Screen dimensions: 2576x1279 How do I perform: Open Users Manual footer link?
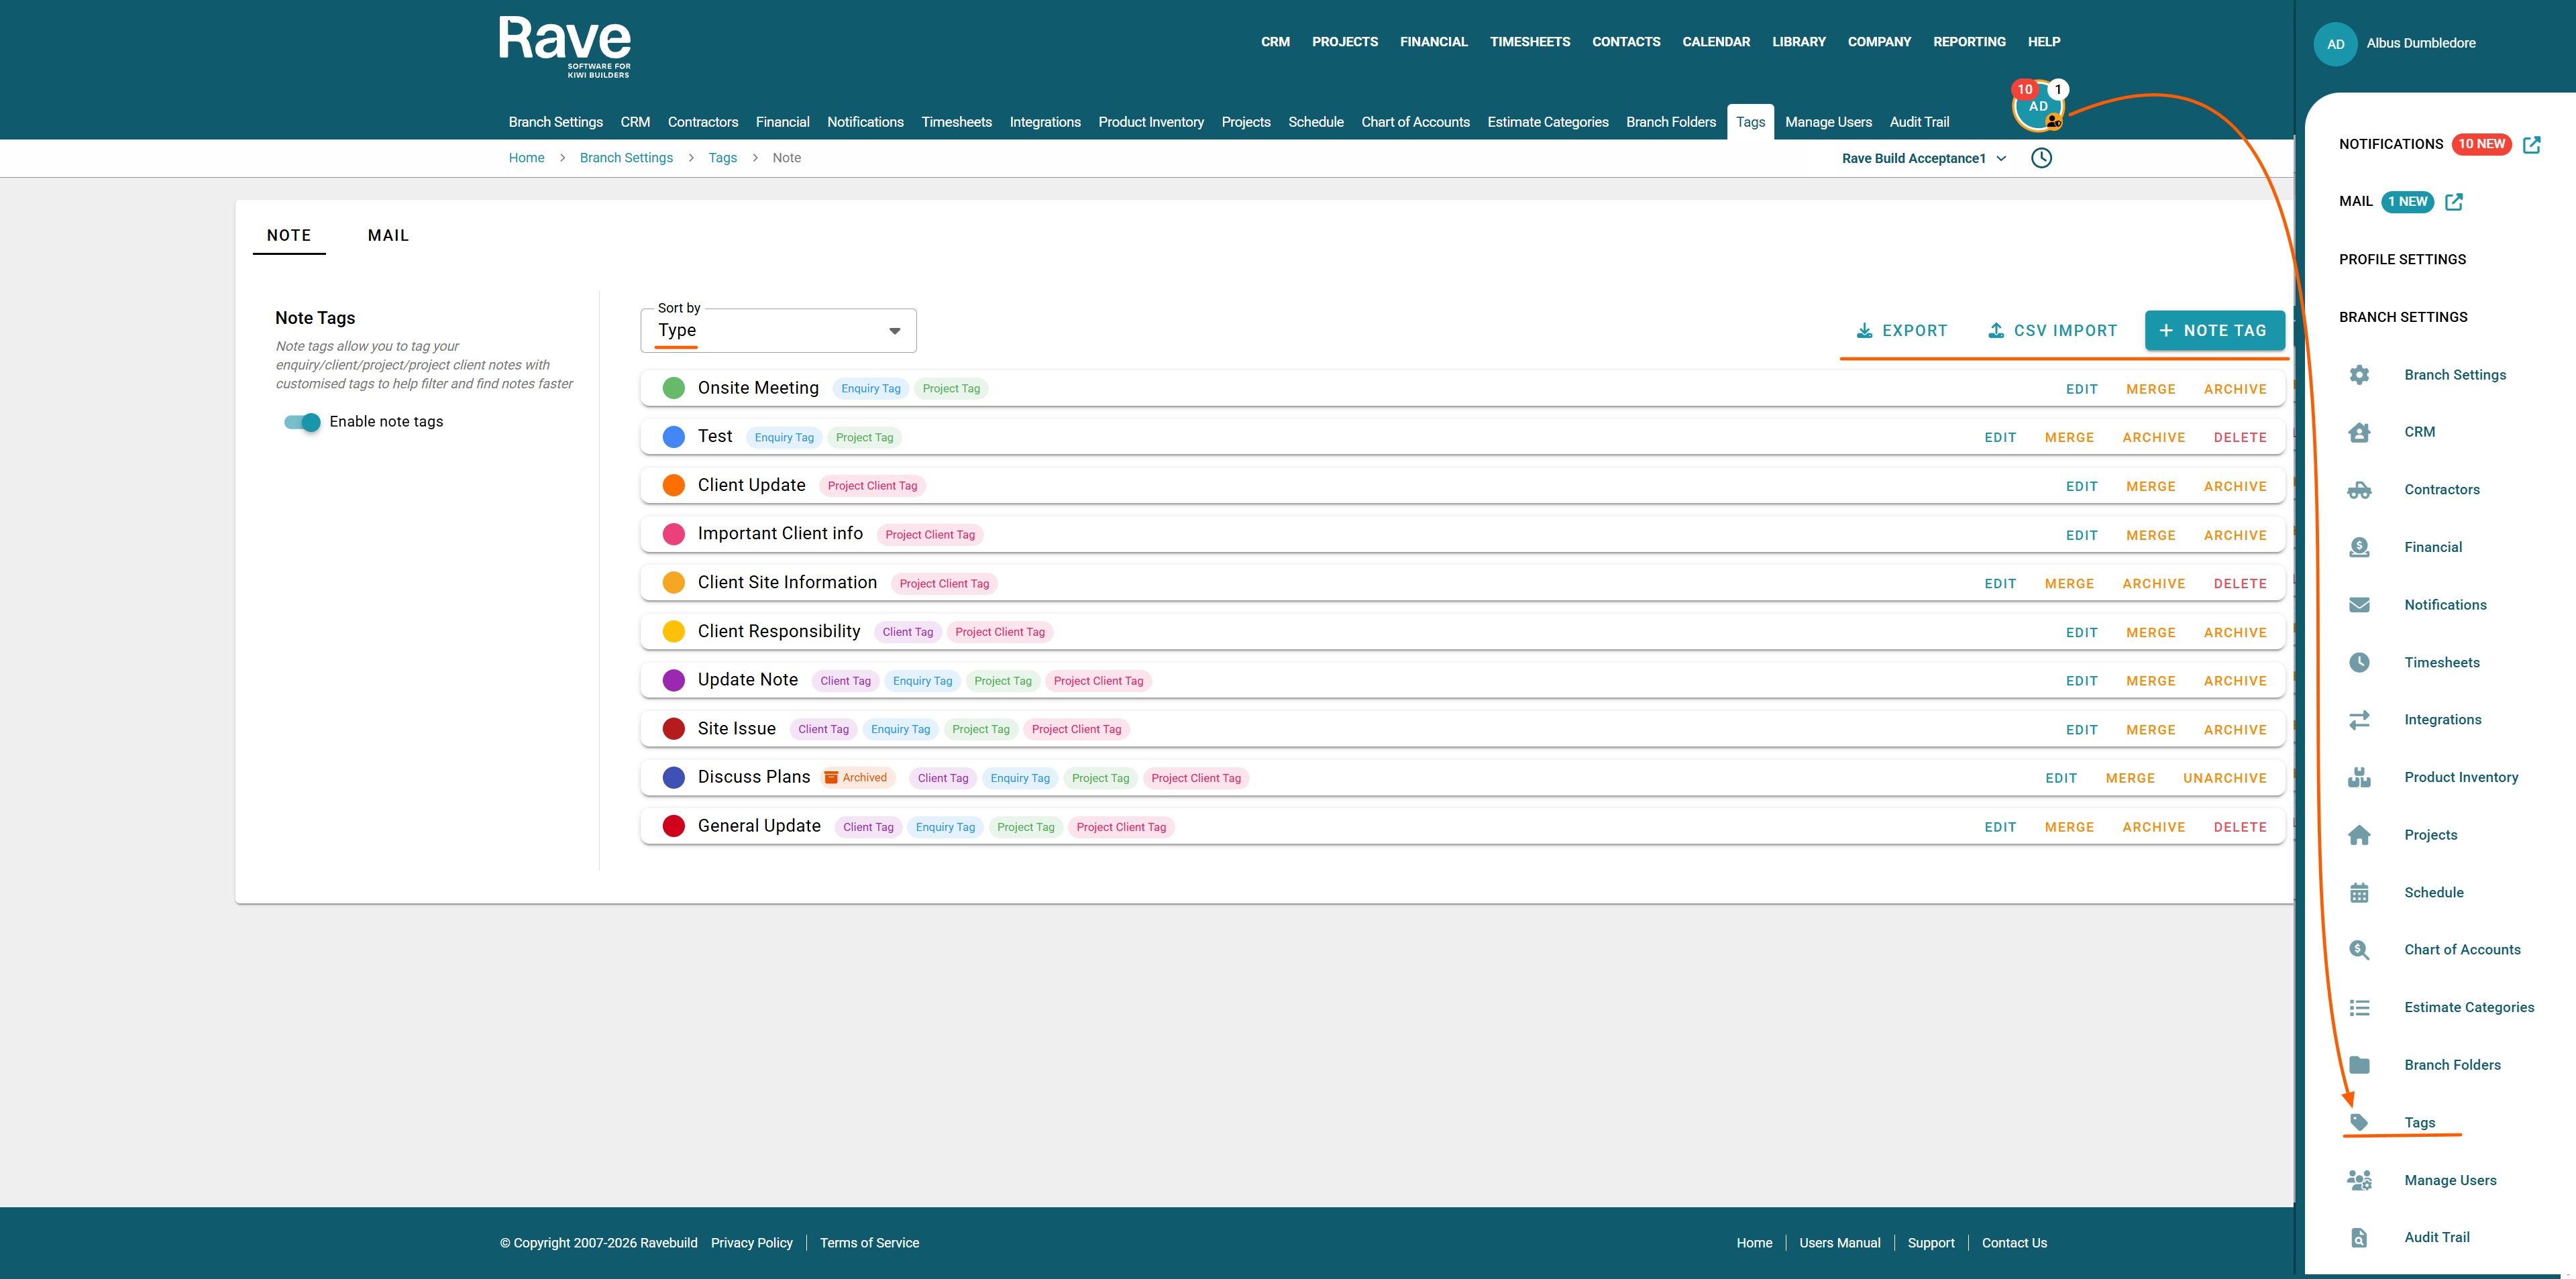pyautogui.click(x=1839, y=1243)
